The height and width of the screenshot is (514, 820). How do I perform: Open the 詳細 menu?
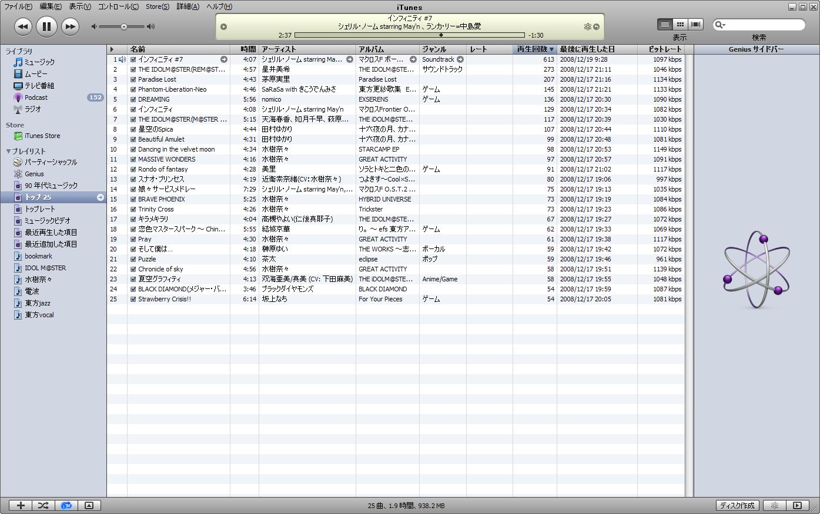pos(188,6)
